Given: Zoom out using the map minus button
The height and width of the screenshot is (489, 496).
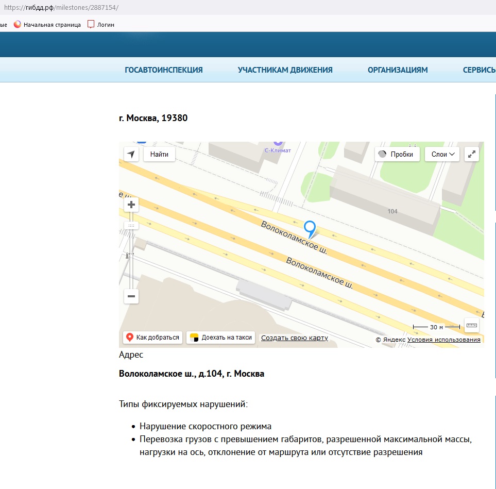Looking at the screenshot, I should 131,296.
